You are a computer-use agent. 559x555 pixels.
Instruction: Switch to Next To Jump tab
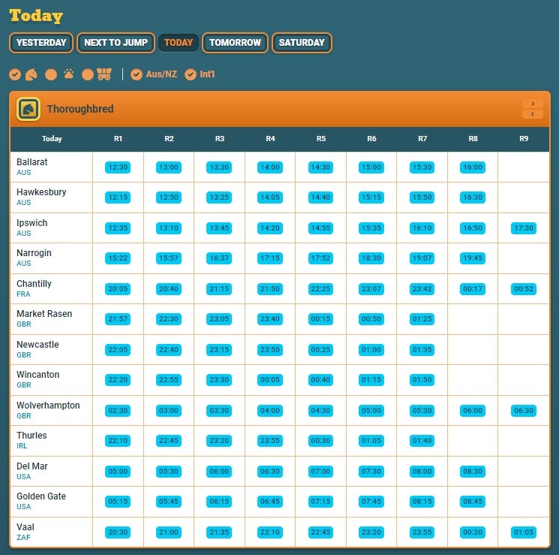click(116, 43)
